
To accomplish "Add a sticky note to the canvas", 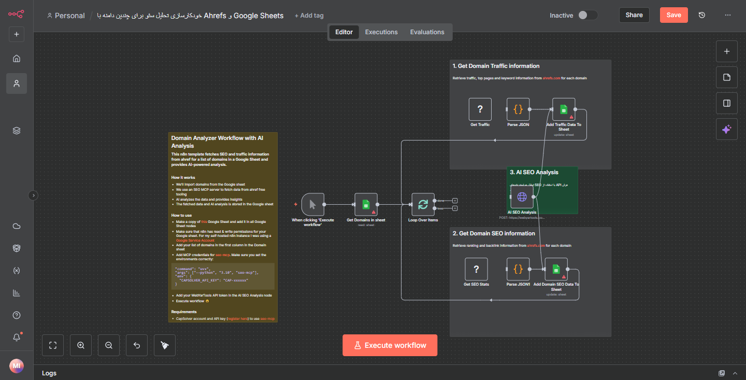I will click(x=726, y=77).
